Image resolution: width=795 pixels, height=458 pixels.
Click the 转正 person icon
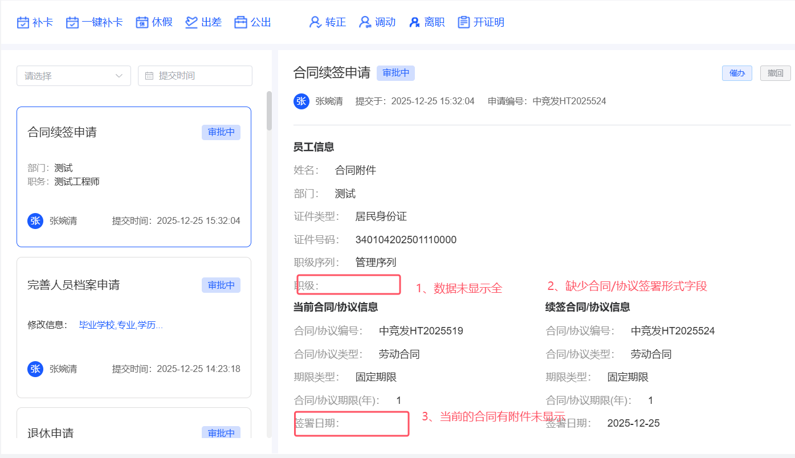pyautogui.click(x=315, y=22)
